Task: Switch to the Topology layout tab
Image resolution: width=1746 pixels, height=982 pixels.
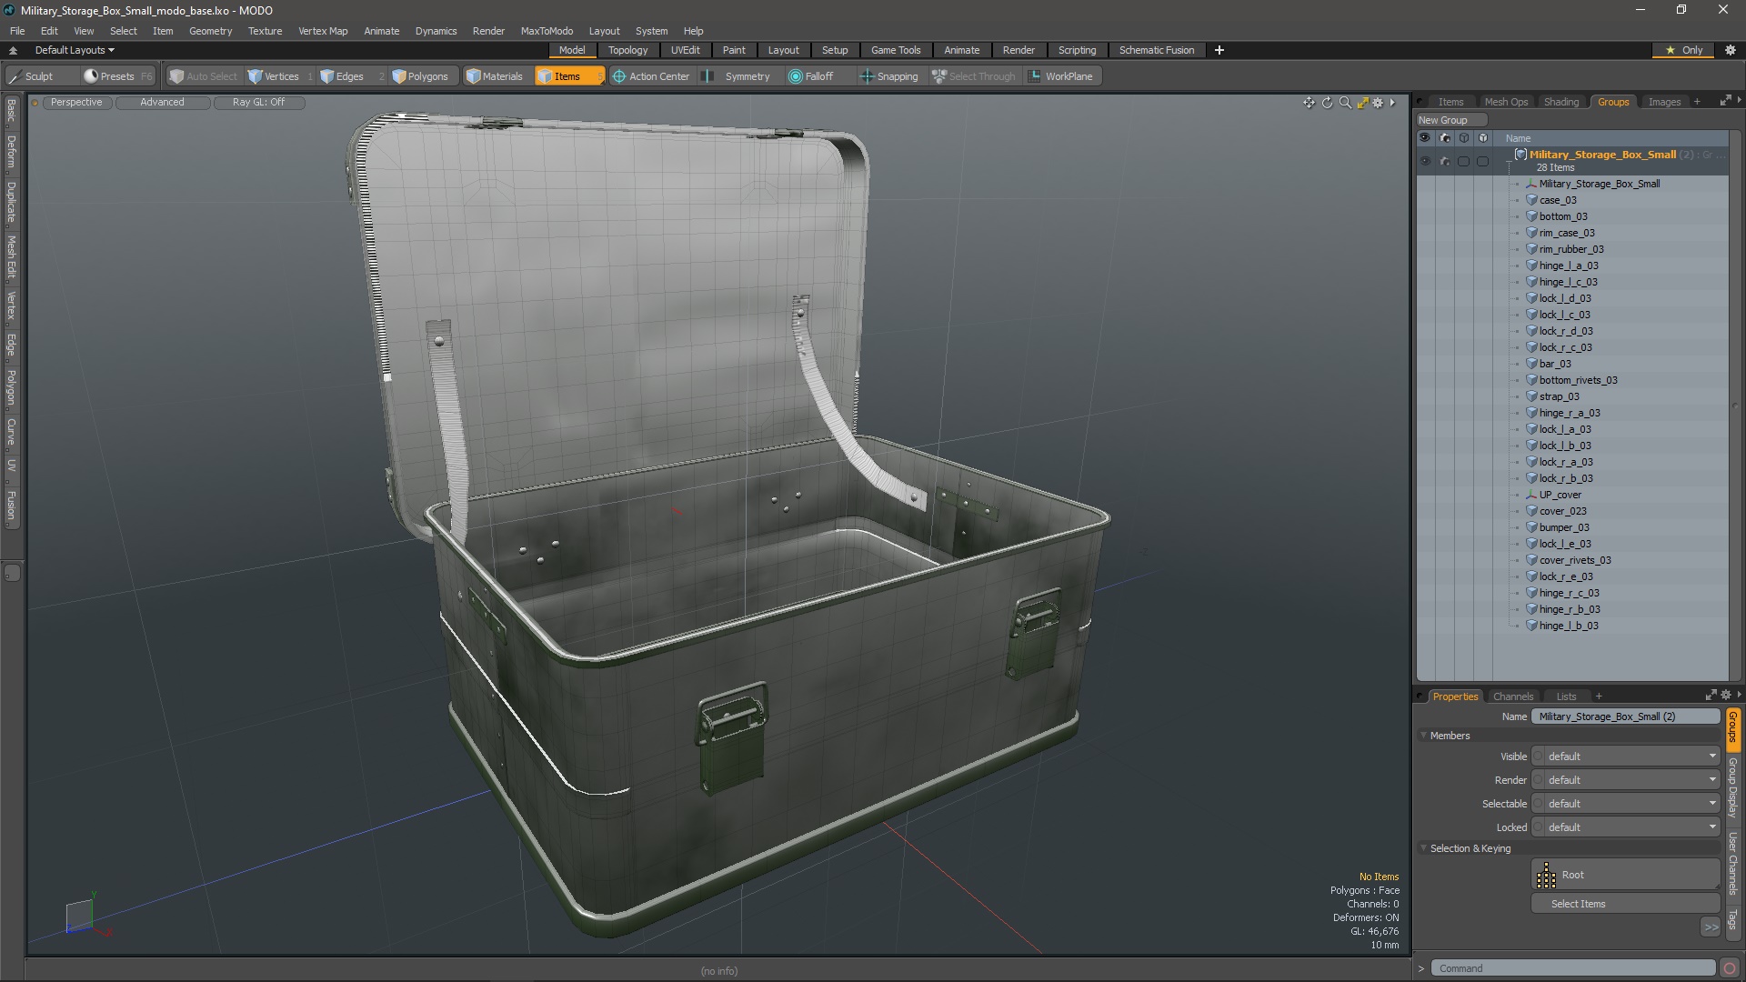Action: pyautogui.click(x=627, y=50)
